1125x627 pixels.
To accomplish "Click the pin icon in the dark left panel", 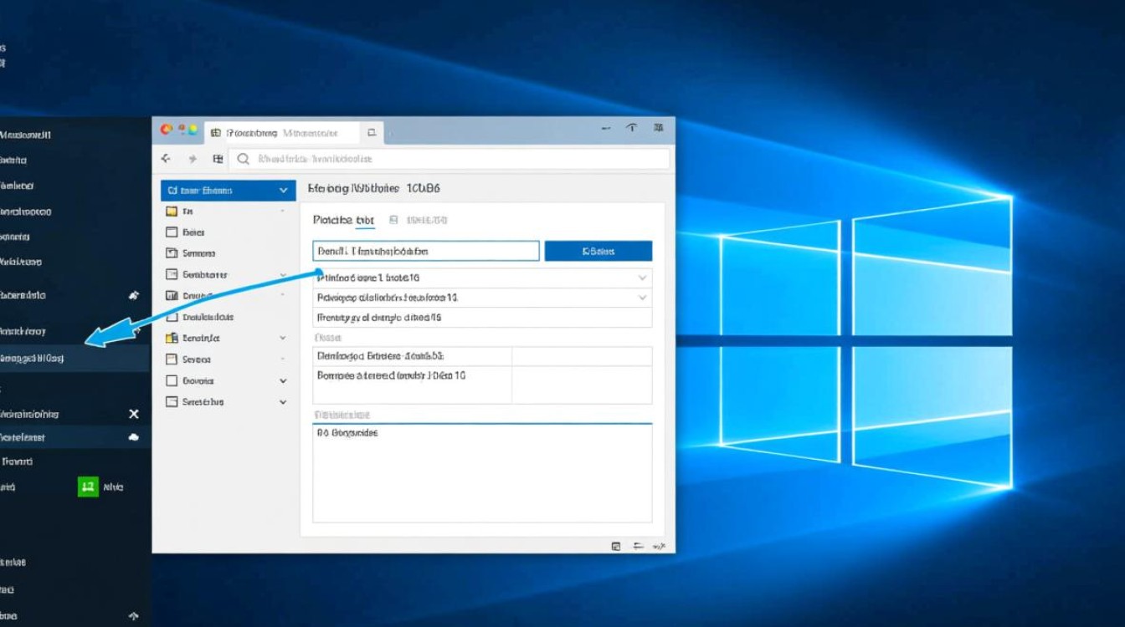I will click(x=133, y=295).
